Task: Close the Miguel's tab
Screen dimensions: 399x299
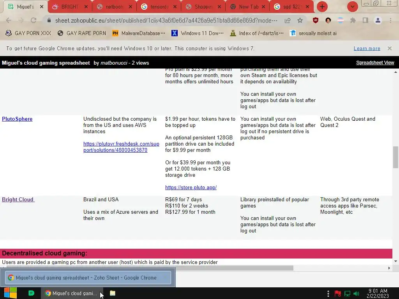Action: [42, 7]
